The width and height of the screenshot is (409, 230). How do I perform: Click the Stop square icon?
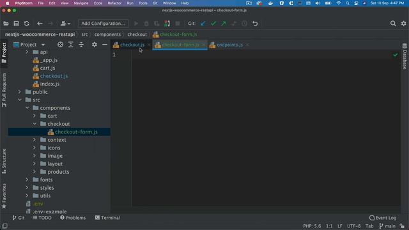[x=178, y=24]
